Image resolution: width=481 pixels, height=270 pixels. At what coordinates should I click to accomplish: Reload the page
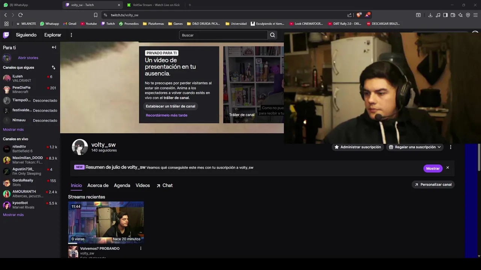[20, 15]
